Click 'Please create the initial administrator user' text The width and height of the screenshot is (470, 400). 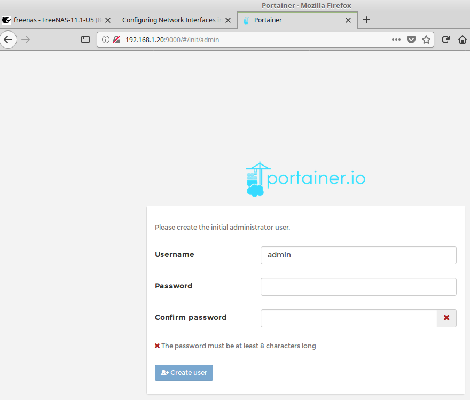222,228
